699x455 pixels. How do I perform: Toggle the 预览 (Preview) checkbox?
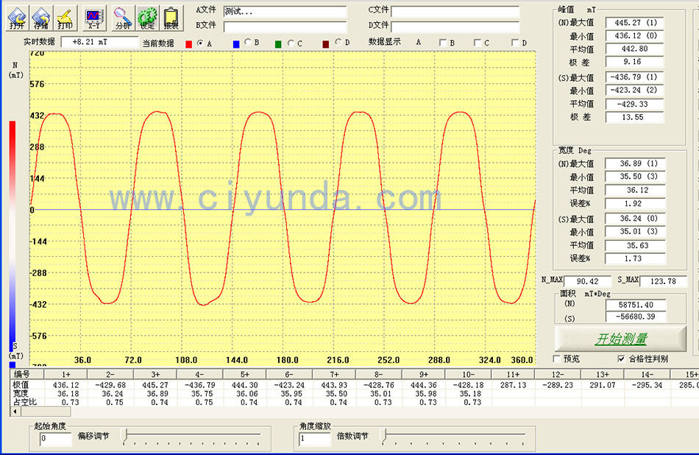557,359
